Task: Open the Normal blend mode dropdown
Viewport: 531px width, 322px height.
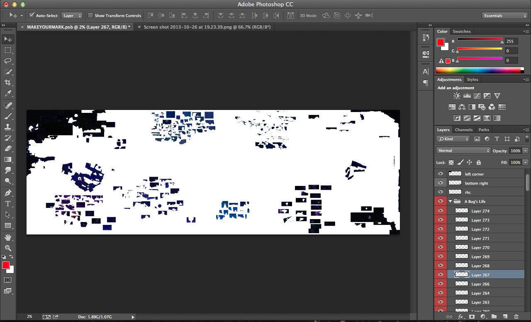Action: pyautogui.click(x=463, y=151)
